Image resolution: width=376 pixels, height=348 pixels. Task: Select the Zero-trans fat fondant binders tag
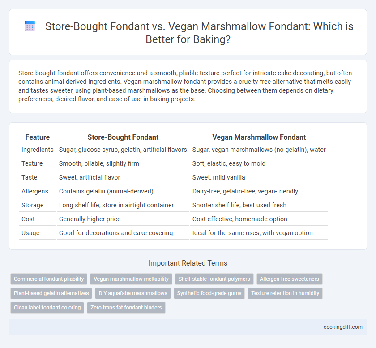coord(126,308)
